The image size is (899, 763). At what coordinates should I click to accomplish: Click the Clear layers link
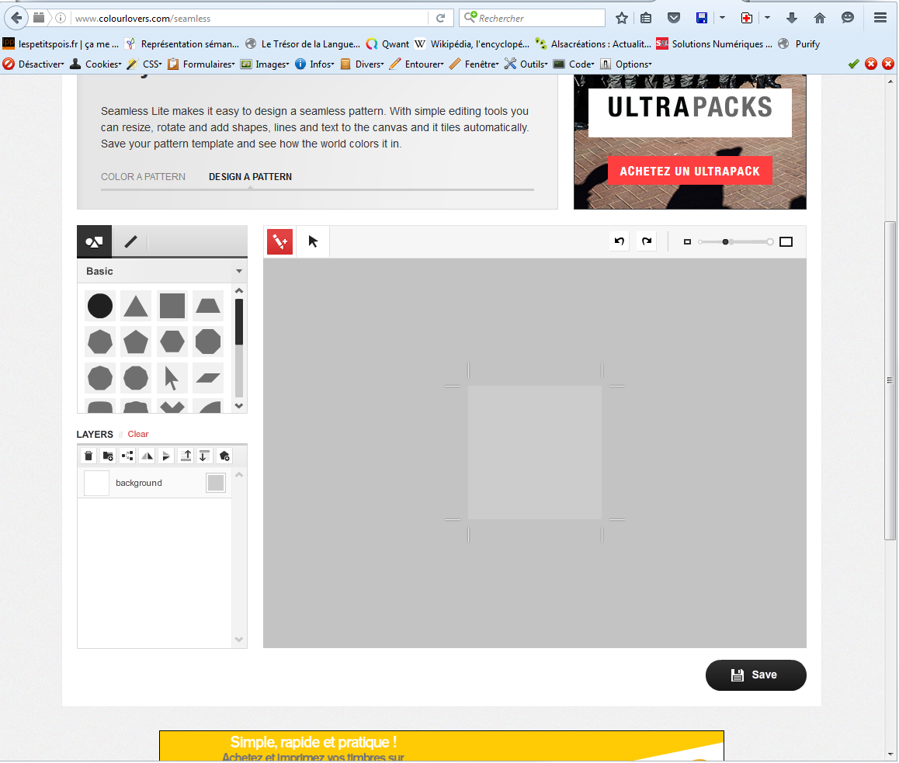[138, 434]
